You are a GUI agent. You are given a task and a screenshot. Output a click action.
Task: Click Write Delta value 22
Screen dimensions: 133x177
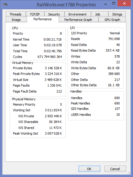(118, 62)
